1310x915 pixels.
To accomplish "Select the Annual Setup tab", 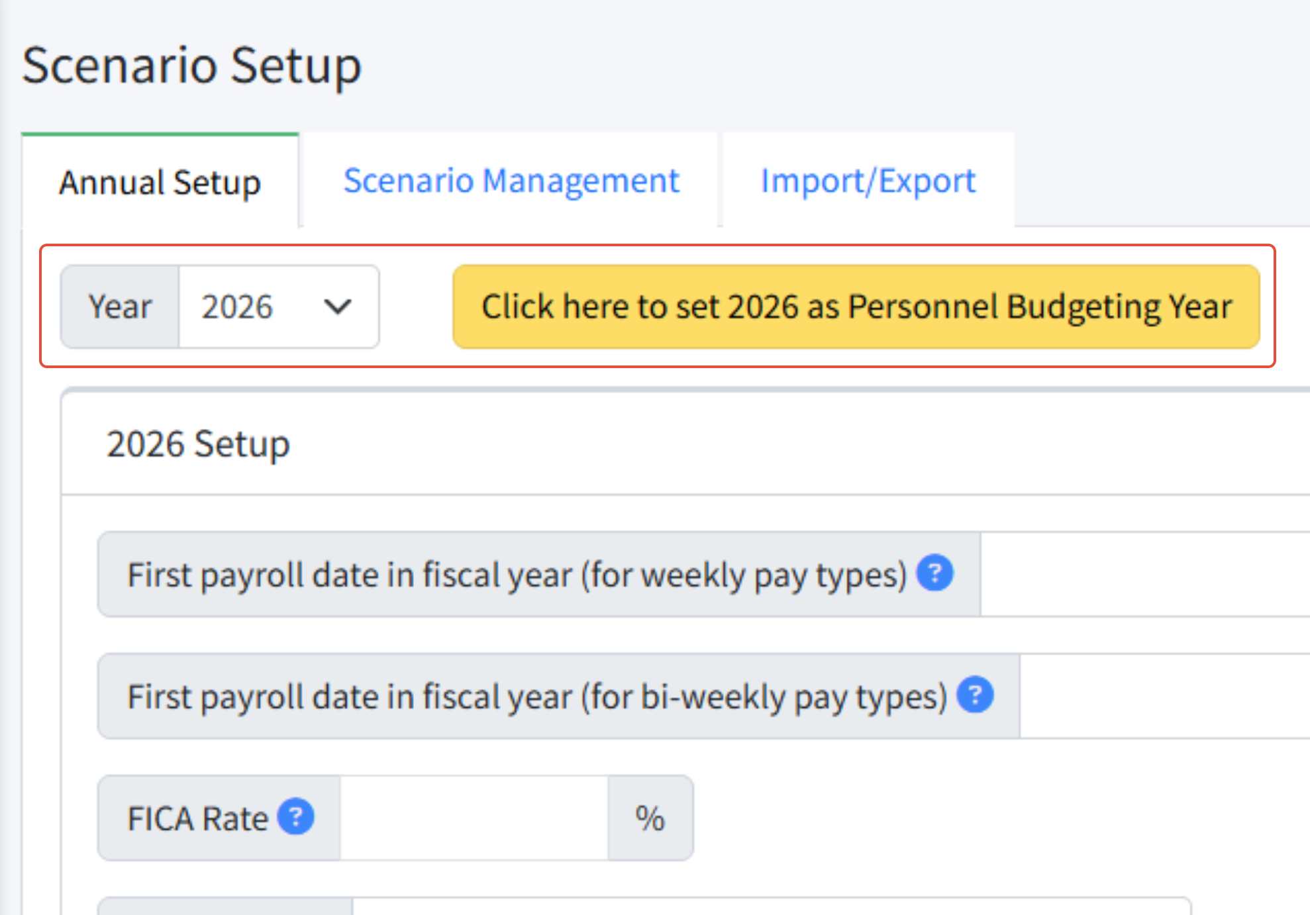I will [x=160, y=181].
